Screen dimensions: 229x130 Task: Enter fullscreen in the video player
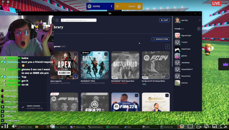(x=223, y=126)
